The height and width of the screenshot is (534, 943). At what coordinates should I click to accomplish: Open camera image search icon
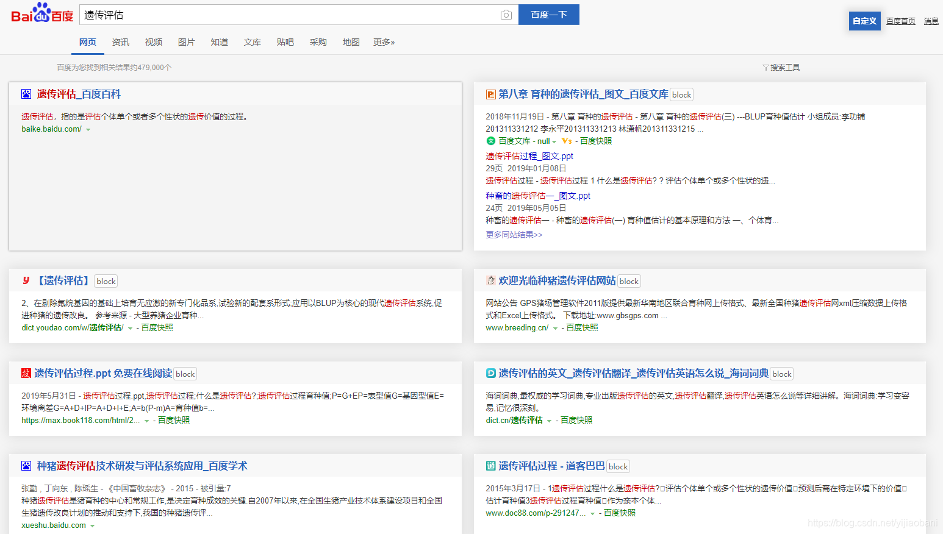[506, 15]
